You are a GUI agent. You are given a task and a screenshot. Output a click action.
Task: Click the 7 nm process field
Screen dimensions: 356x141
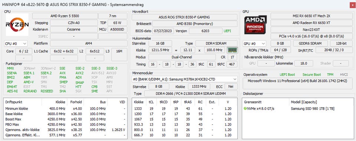(x=113, y=16)
